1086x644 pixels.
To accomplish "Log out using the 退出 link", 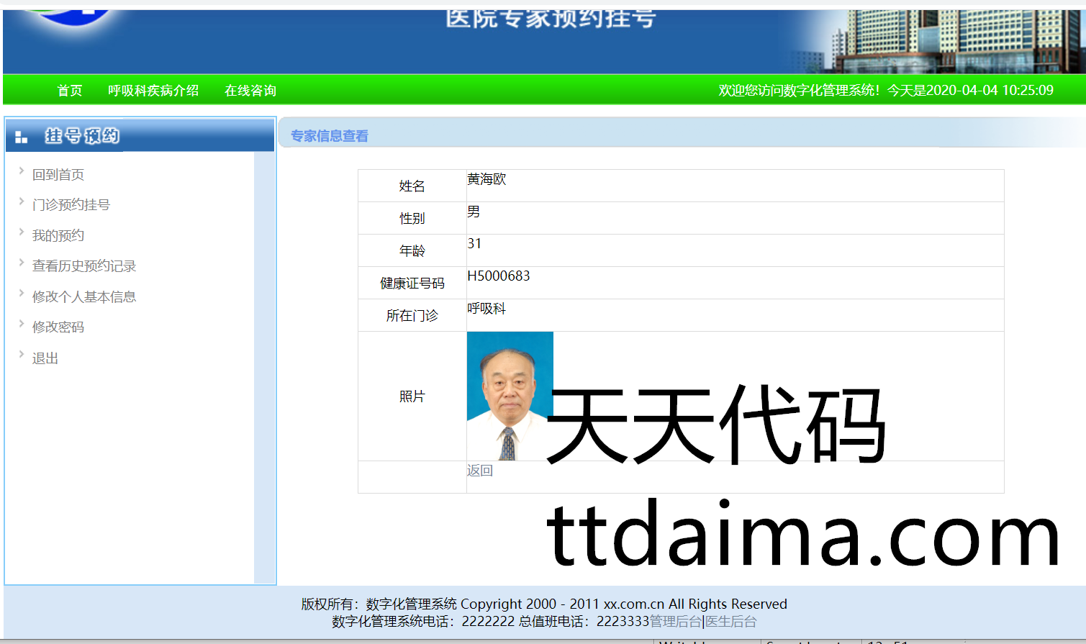I will (45, 358).
